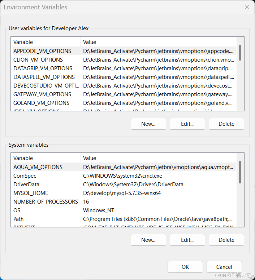Select the APPCODE_VM_OPTIONS user variable

point(124,51)
